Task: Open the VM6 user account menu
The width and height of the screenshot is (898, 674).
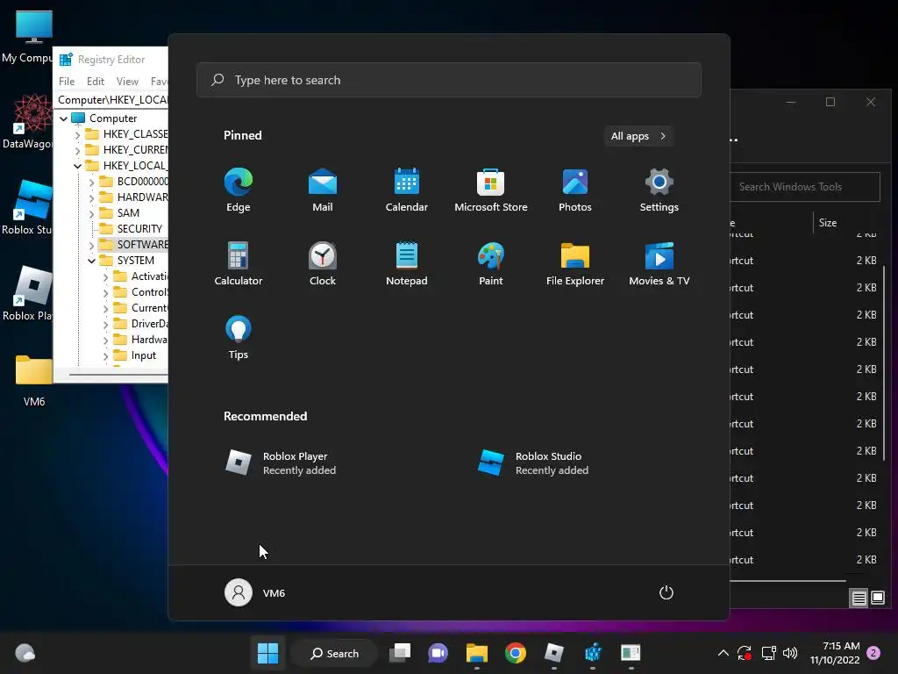Action: coord(255,592)
